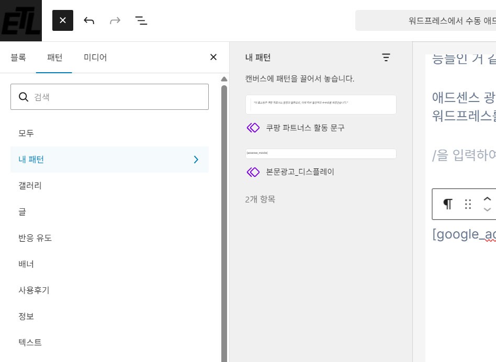Close the inserter panel via its X
Screen dimensions: 496x362
pos(213,57)
